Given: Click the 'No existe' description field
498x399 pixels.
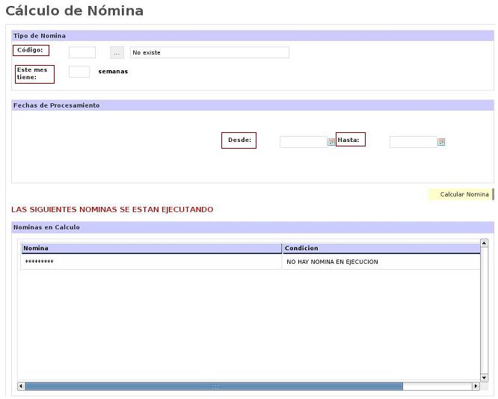Looking at the screenshot, I should 209,52.
